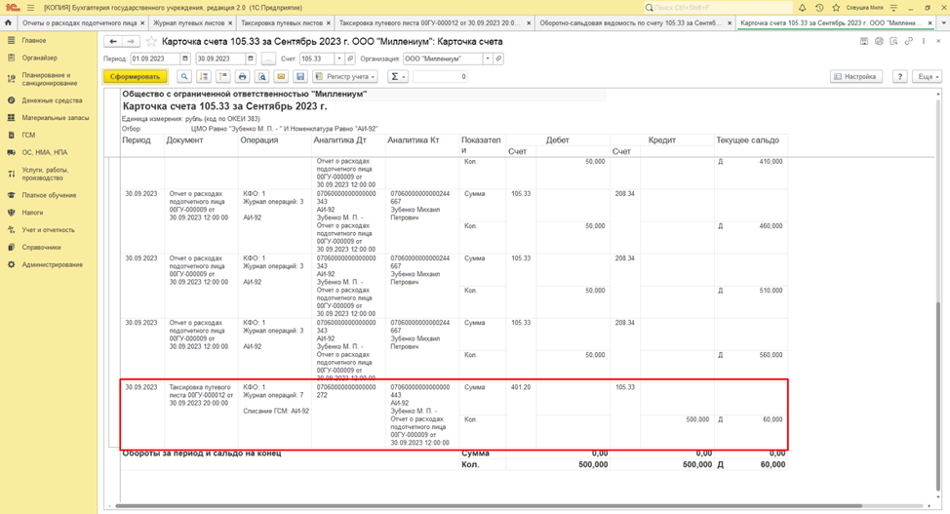Click expand groups toolbar icon

[x=204, y=77]
